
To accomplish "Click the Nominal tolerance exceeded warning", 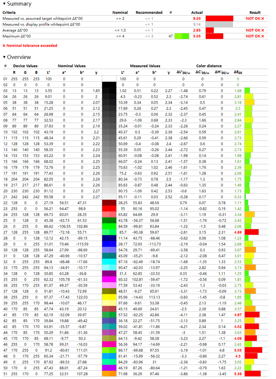I will (30, 46).
